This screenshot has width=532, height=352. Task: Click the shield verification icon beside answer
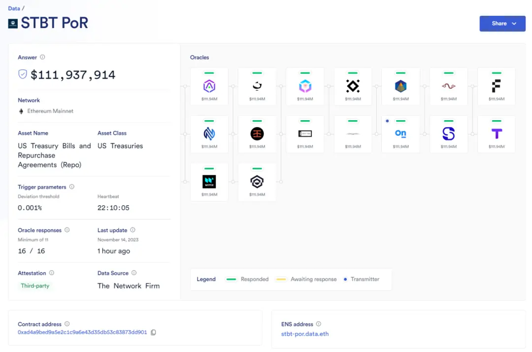point(22,74)
